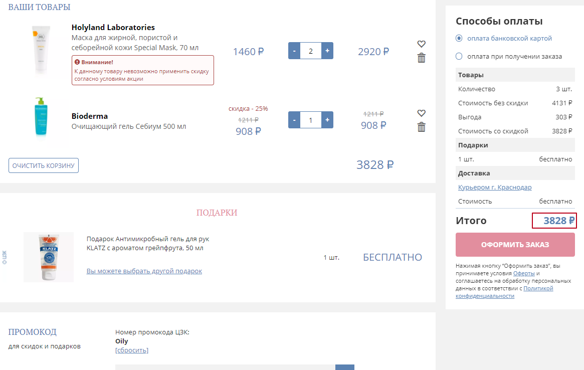Viewport: 584px width, 370px height.
Task: Reset promo code via сбросить link
Action: (x=131, y=350)
